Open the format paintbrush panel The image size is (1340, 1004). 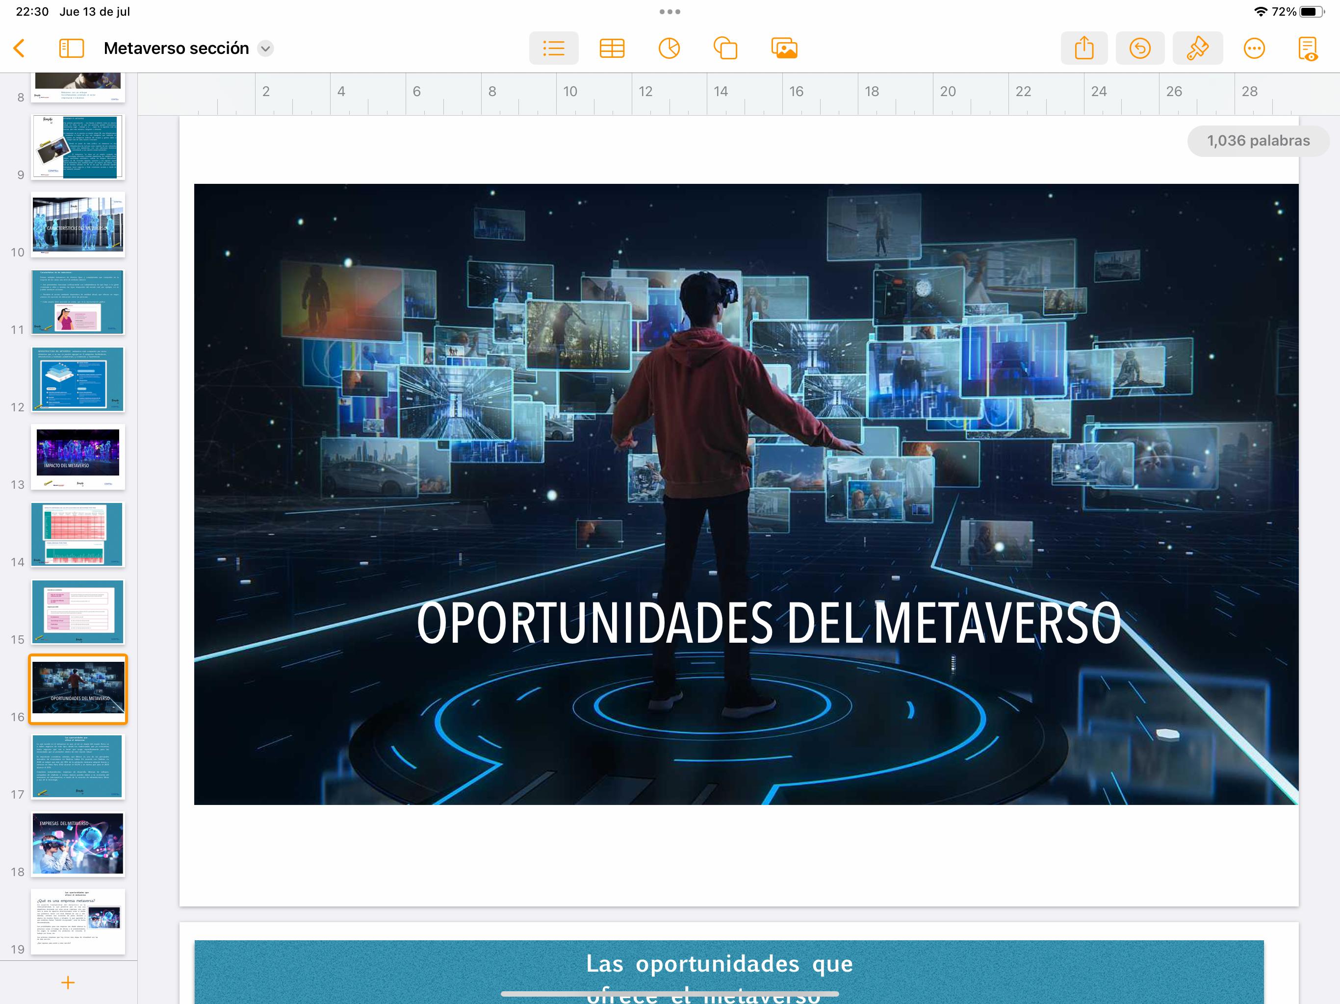[1197, 48]
